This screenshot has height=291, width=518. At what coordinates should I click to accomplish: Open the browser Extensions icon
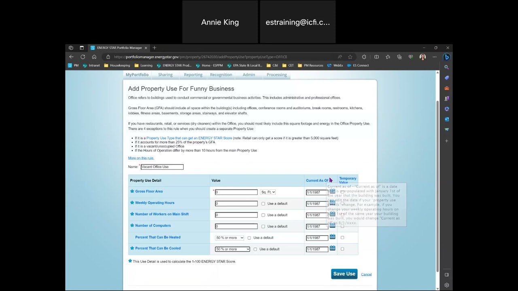(x=364, y=57)
